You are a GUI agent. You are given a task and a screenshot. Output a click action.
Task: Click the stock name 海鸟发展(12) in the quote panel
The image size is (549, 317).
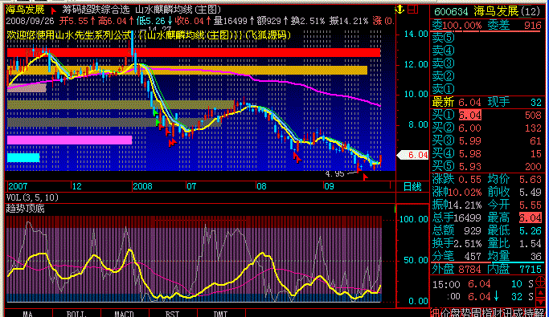[x=507, y=11]
